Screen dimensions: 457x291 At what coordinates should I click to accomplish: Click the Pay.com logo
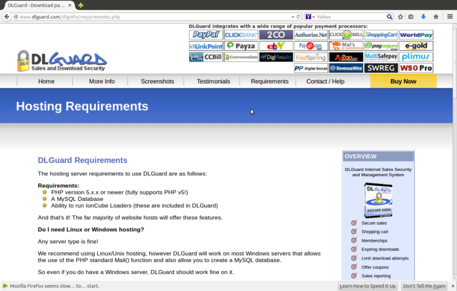coord(311,46)
